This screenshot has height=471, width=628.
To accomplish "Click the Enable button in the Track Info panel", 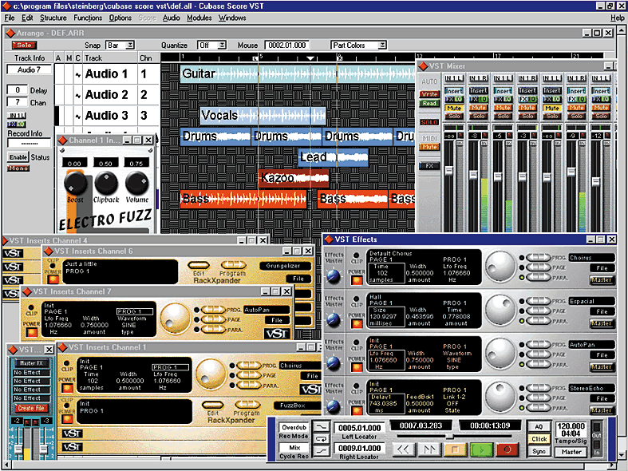I will 18,157.
